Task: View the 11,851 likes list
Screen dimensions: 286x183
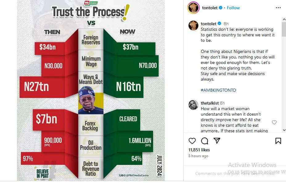Action: pos(199,150)
